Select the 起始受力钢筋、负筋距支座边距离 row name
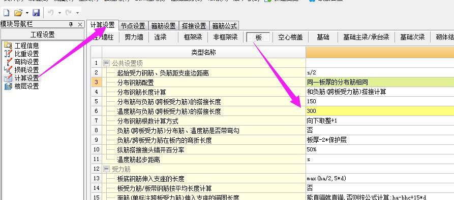Image resolution: width=454 pixels, height=200 pixels. 163,73
